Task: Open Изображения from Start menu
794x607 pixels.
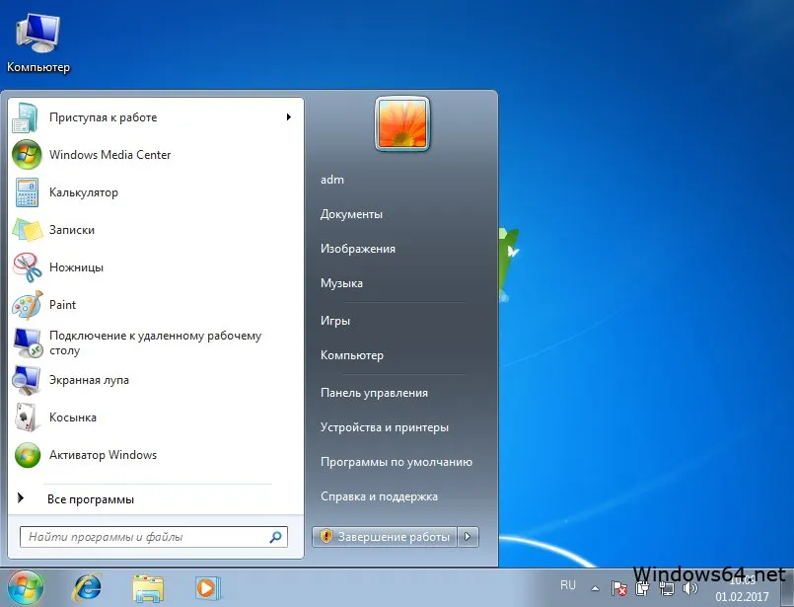Action: [x=358, y=249]
